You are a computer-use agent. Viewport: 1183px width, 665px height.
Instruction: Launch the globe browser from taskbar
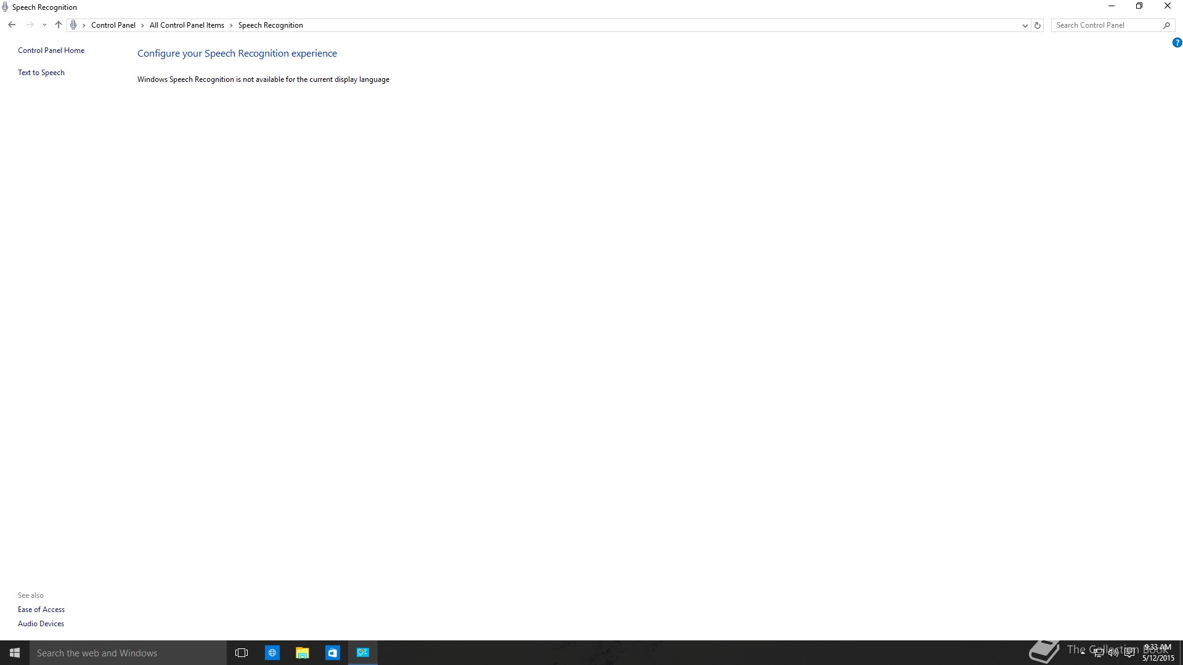tap(272, 653)
